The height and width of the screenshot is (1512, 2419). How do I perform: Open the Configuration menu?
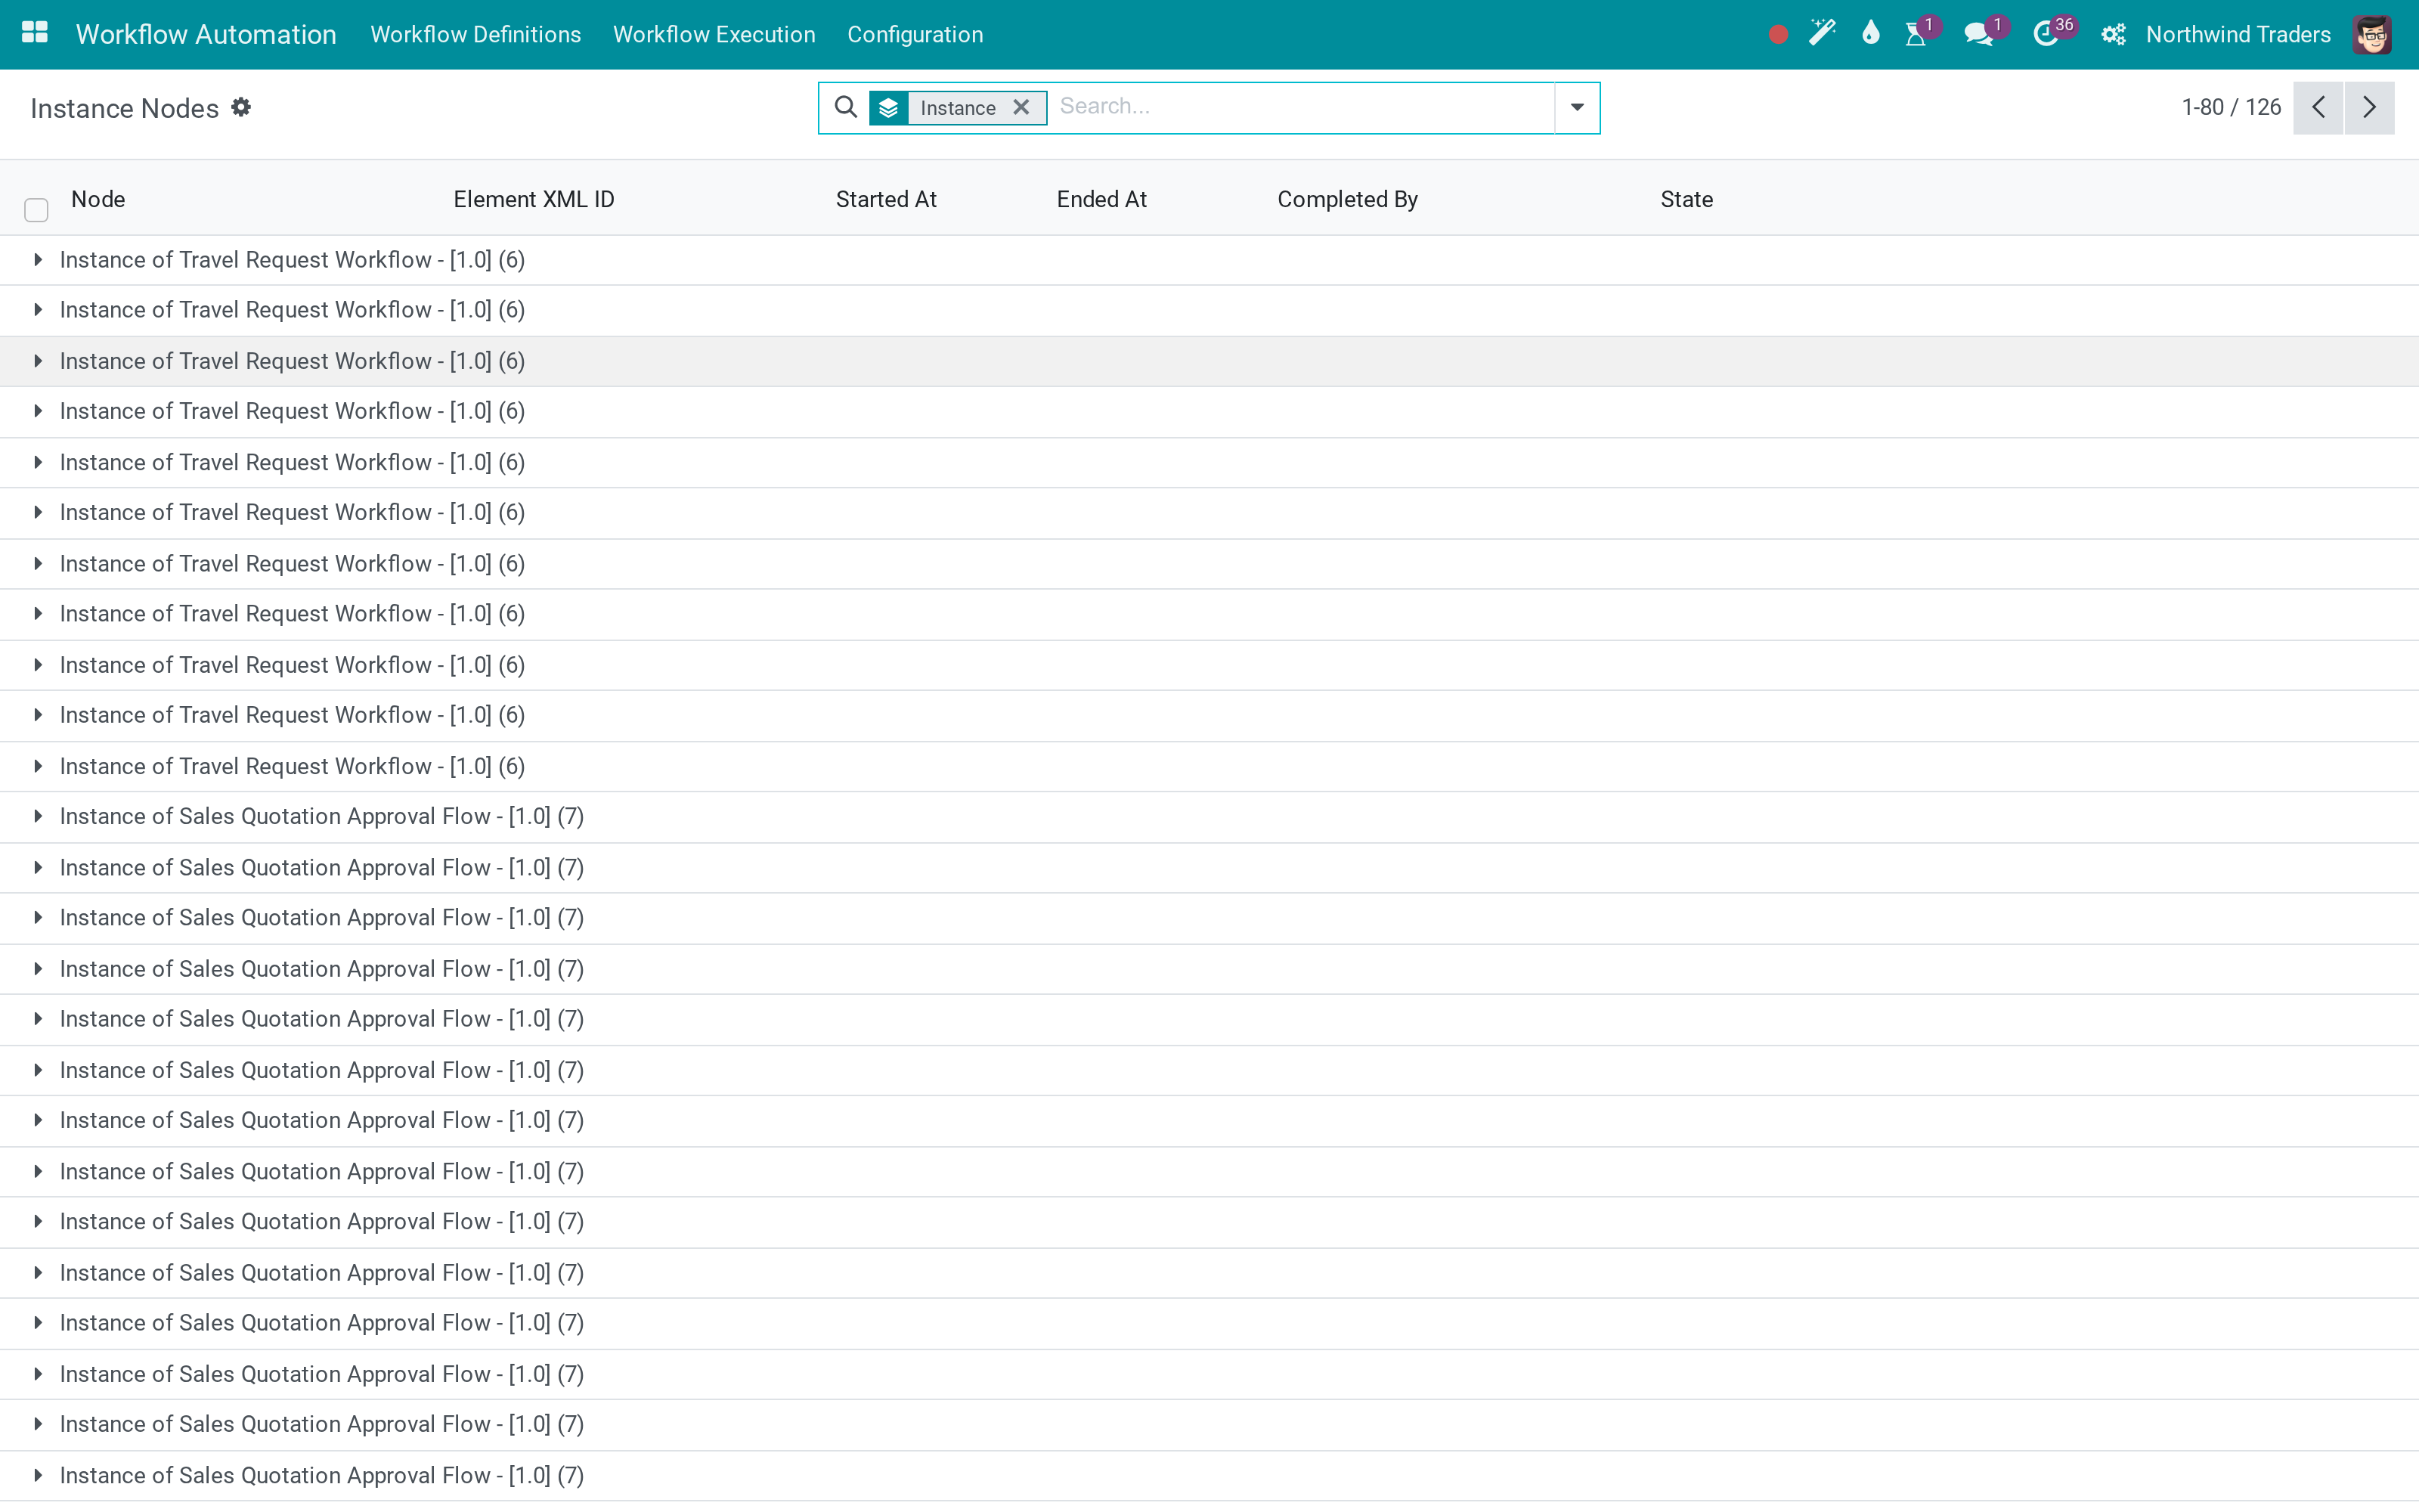point(915,34)
